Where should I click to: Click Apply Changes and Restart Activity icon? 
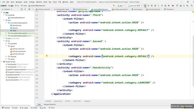(149, 6)
